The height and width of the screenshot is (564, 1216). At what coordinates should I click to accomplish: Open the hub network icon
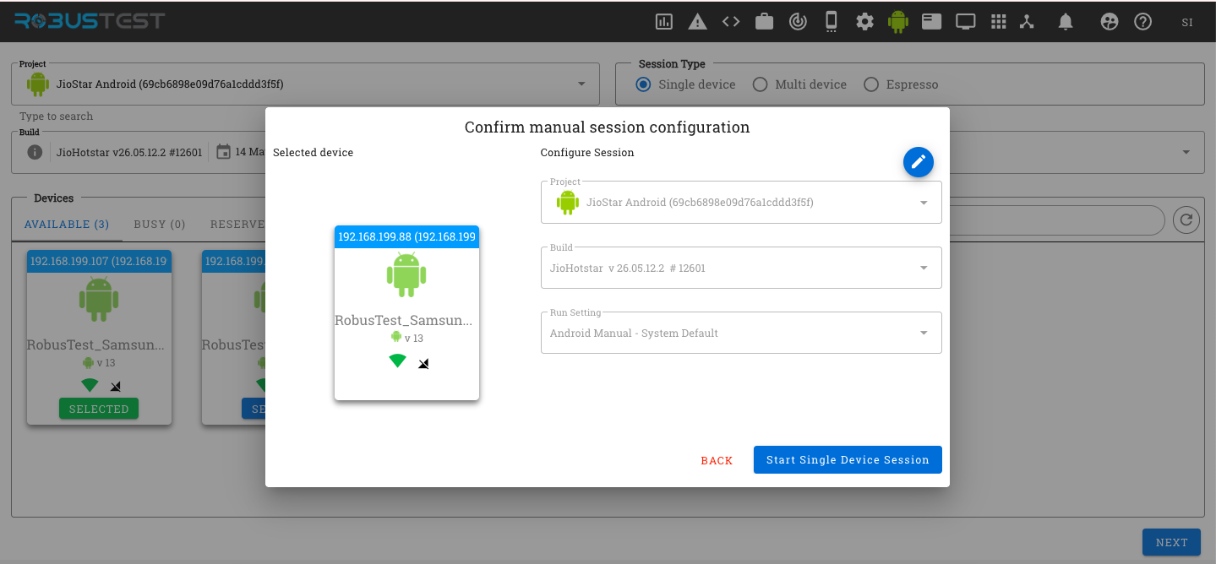point(1027,22)
